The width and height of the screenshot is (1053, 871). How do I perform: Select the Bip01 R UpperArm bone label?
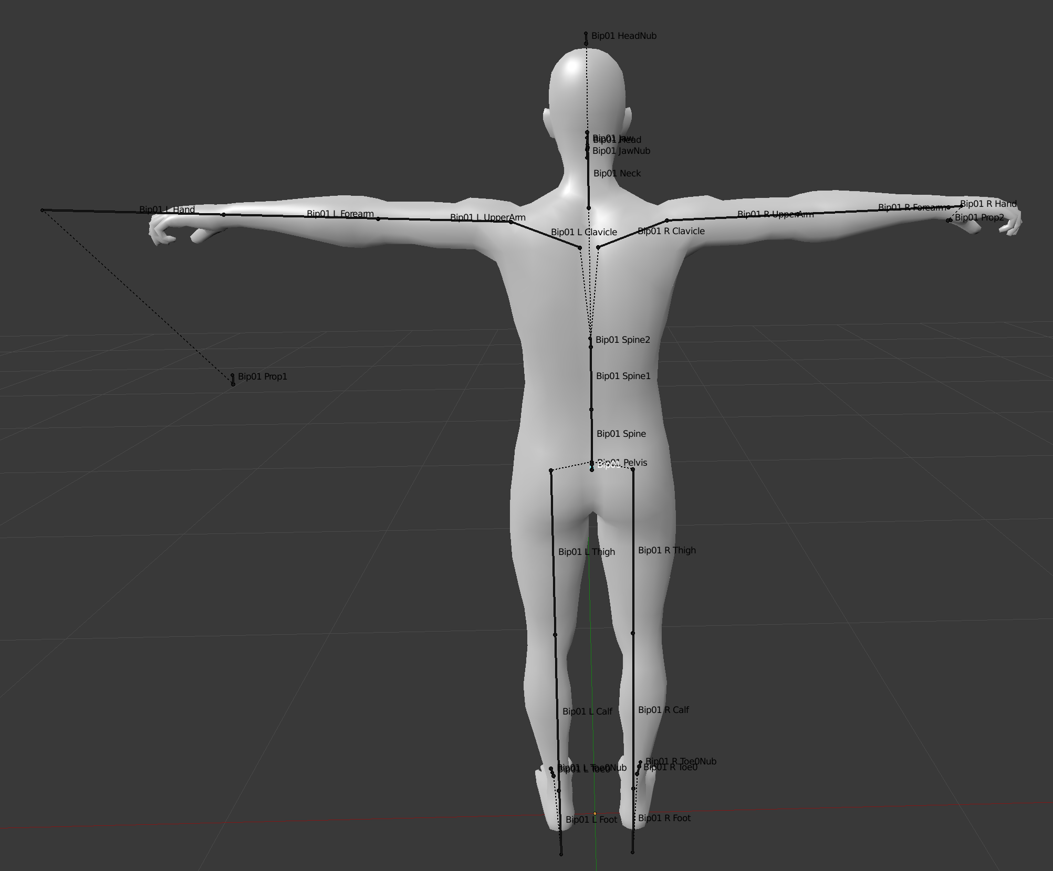776,214
